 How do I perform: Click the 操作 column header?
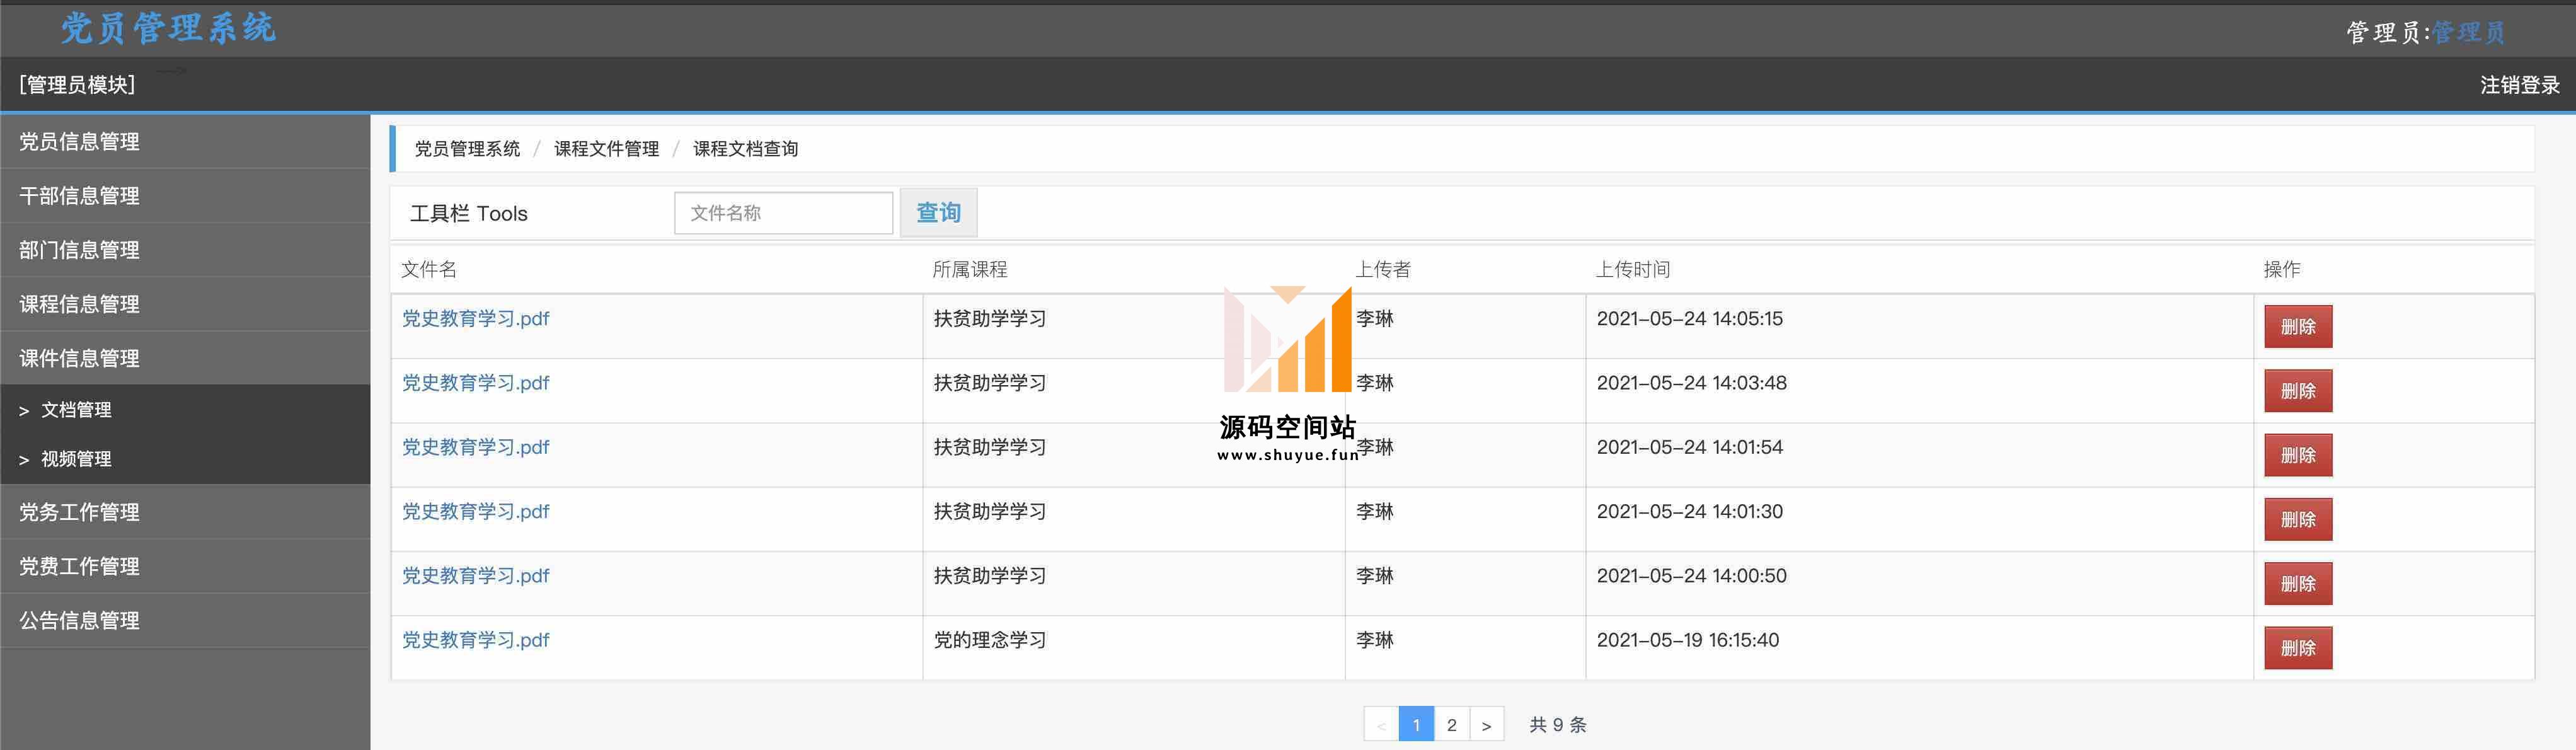point(2282,269)
